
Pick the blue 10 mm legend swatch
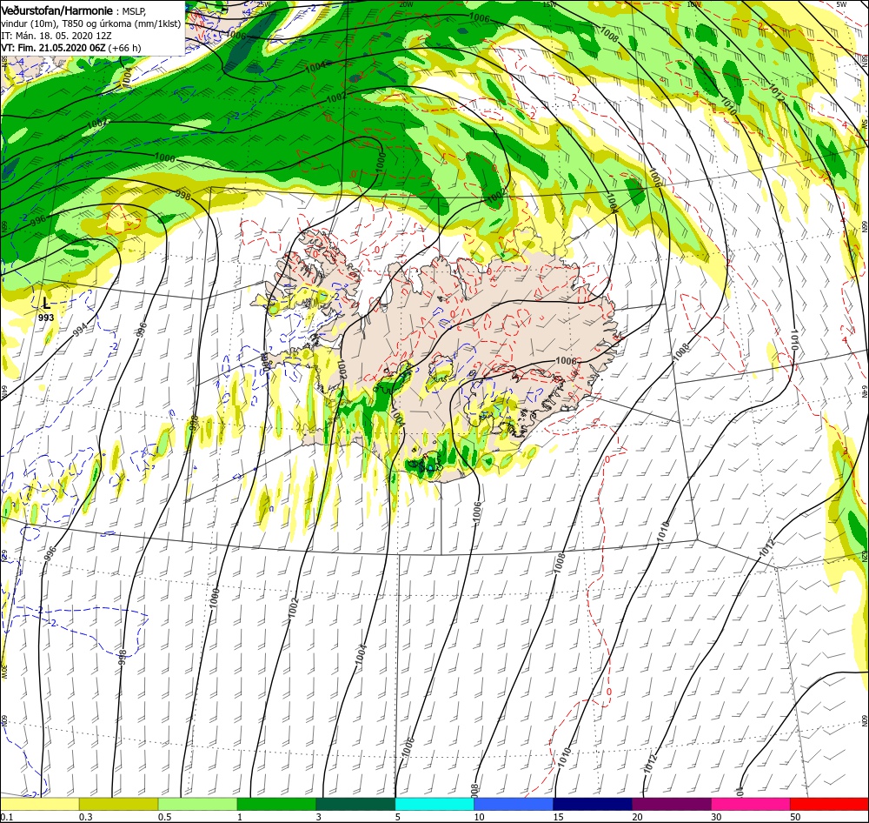514,804
